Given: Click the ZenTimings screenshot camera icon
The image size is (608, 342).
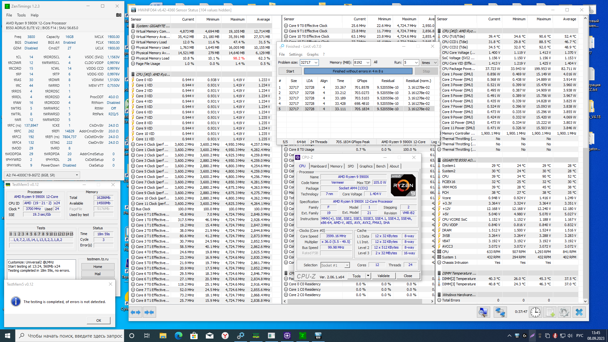Looking at the screenshot, I should click(x=119, y=15).
